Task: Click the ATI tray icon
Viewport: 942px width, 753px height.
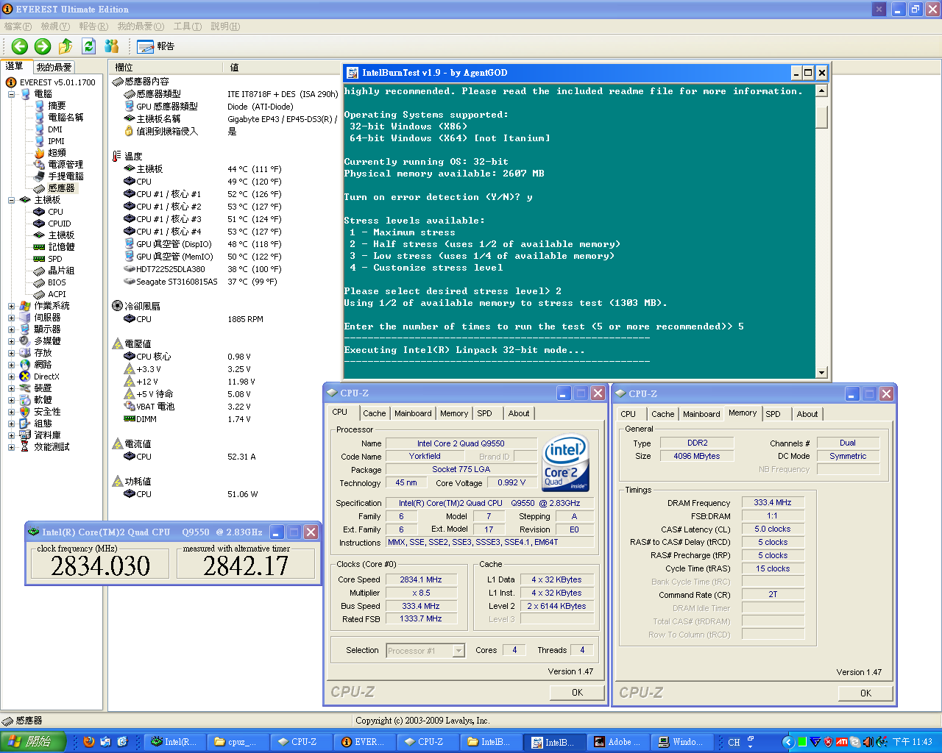Action: [x=842, y=742]
